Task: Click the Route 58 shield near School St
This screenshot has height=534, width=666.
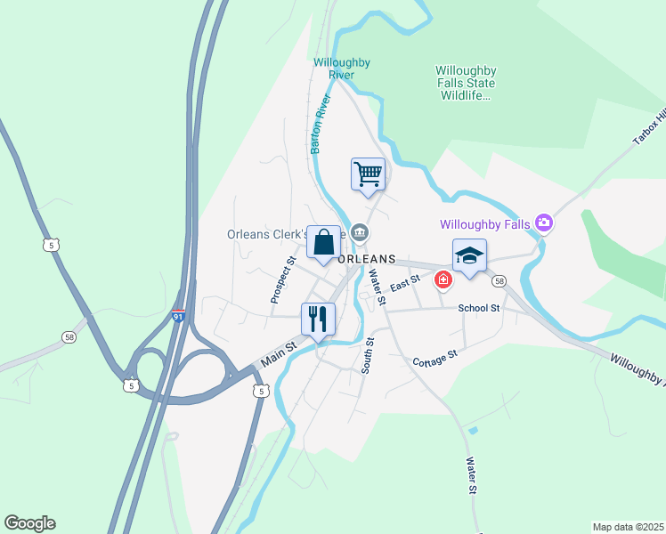Action: pos(499,281)
